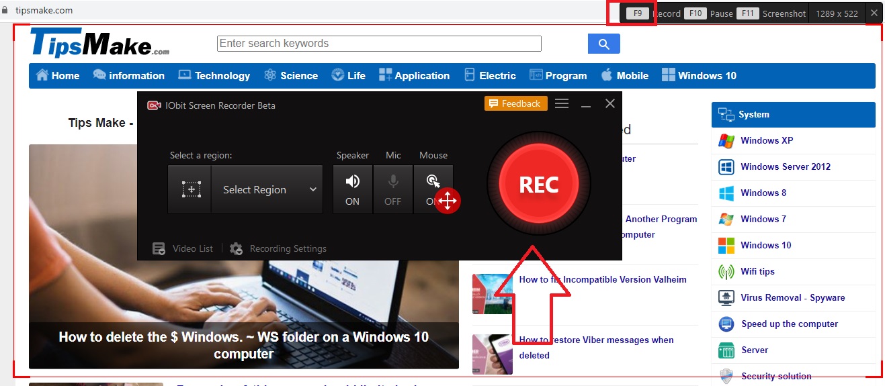The height and width of the screenshot is (386, 885).
Task: Open the Home menu item
Action: (x=58, y=75)
